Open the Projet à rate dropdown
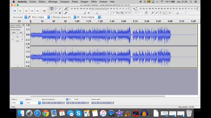 tap(21, 103)
